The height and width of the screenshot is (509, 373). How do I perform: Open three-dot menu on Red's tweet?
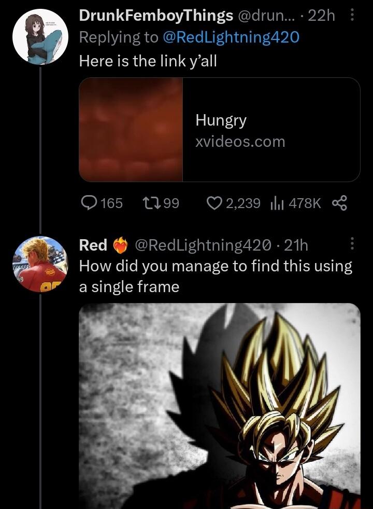click(352, 243)
